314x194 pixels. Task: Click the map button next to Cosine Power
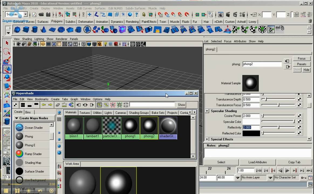coord(299,116)
